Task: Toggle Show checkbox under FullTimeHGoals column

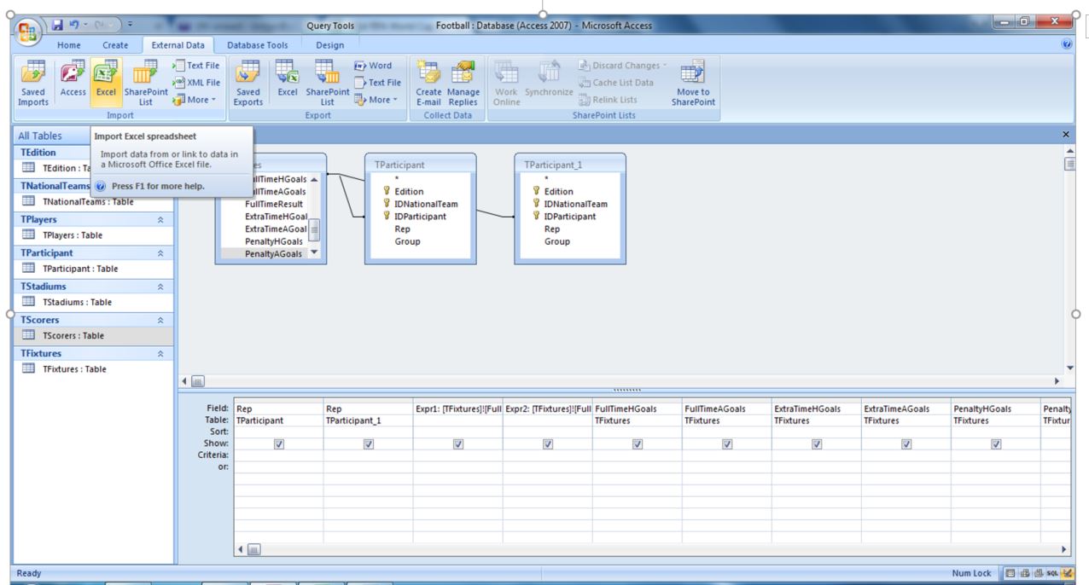Action: pyautogui.click(x=638, y=444)
